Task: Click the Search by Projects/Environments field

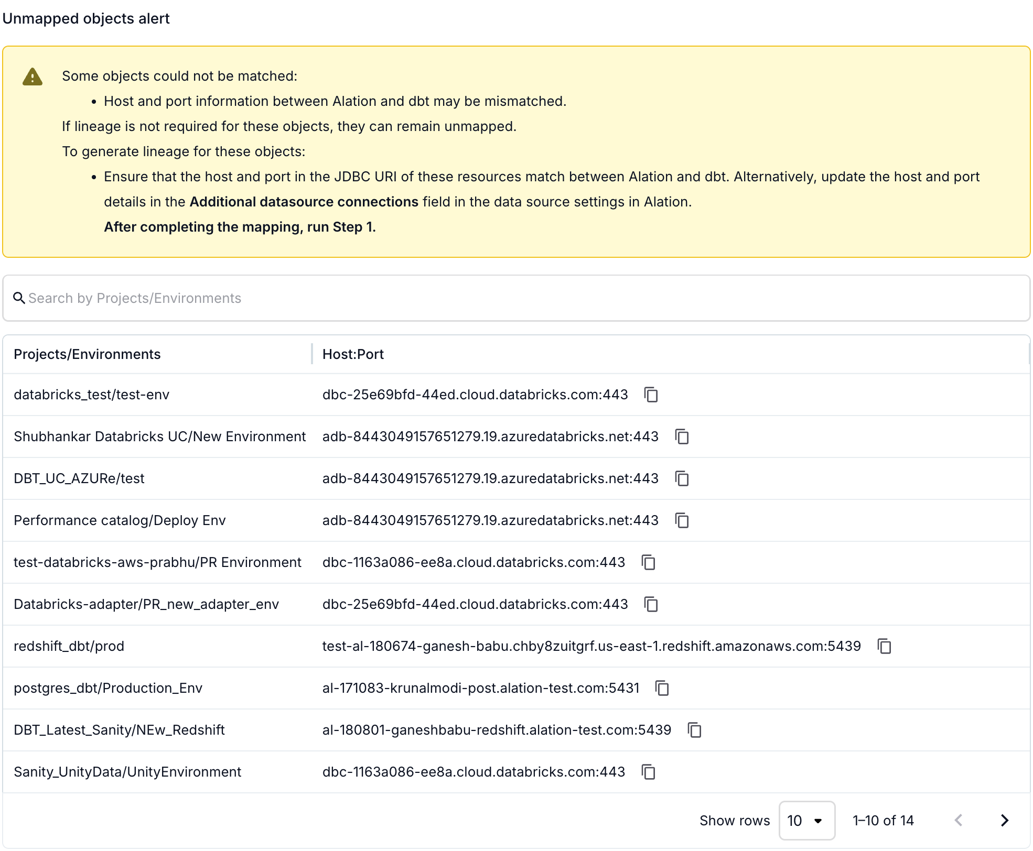Action: coord(516,298)
